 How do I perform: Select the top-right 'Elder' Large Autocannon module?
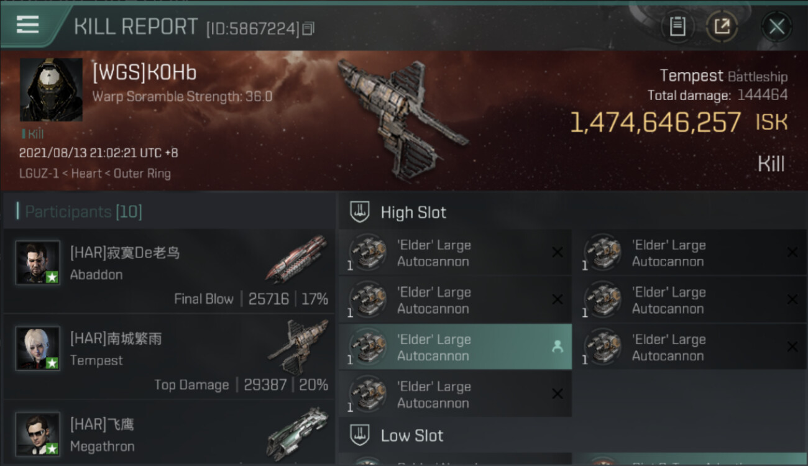[690, 253]
